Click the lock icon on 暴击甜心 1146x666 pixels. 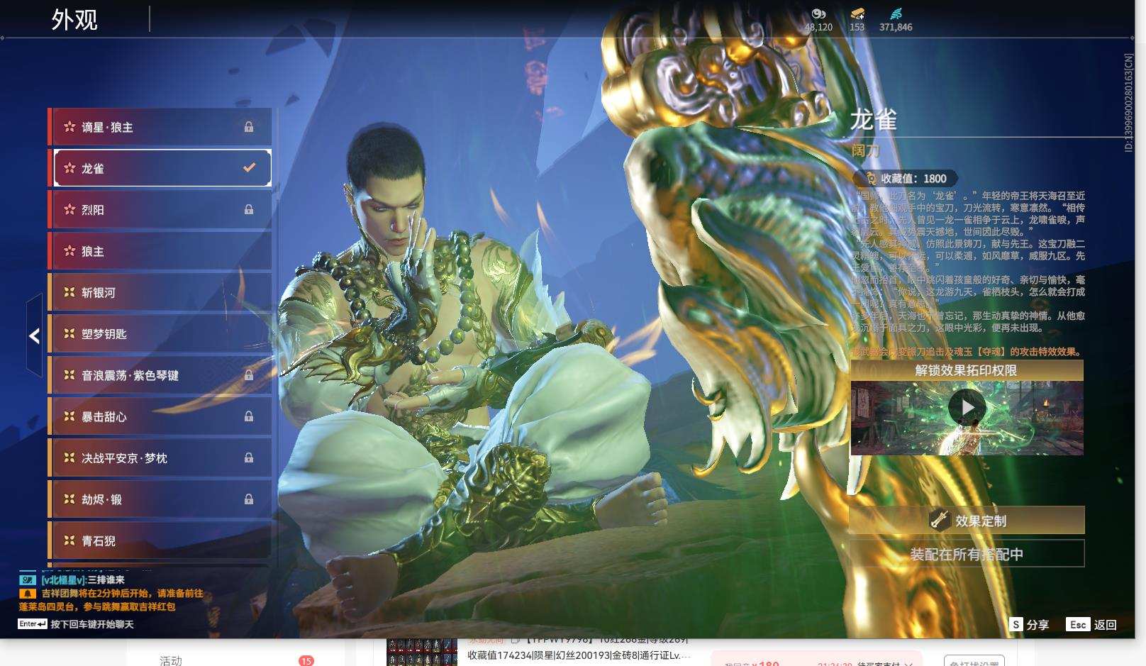pyautogui.click(x=249, y=417)
